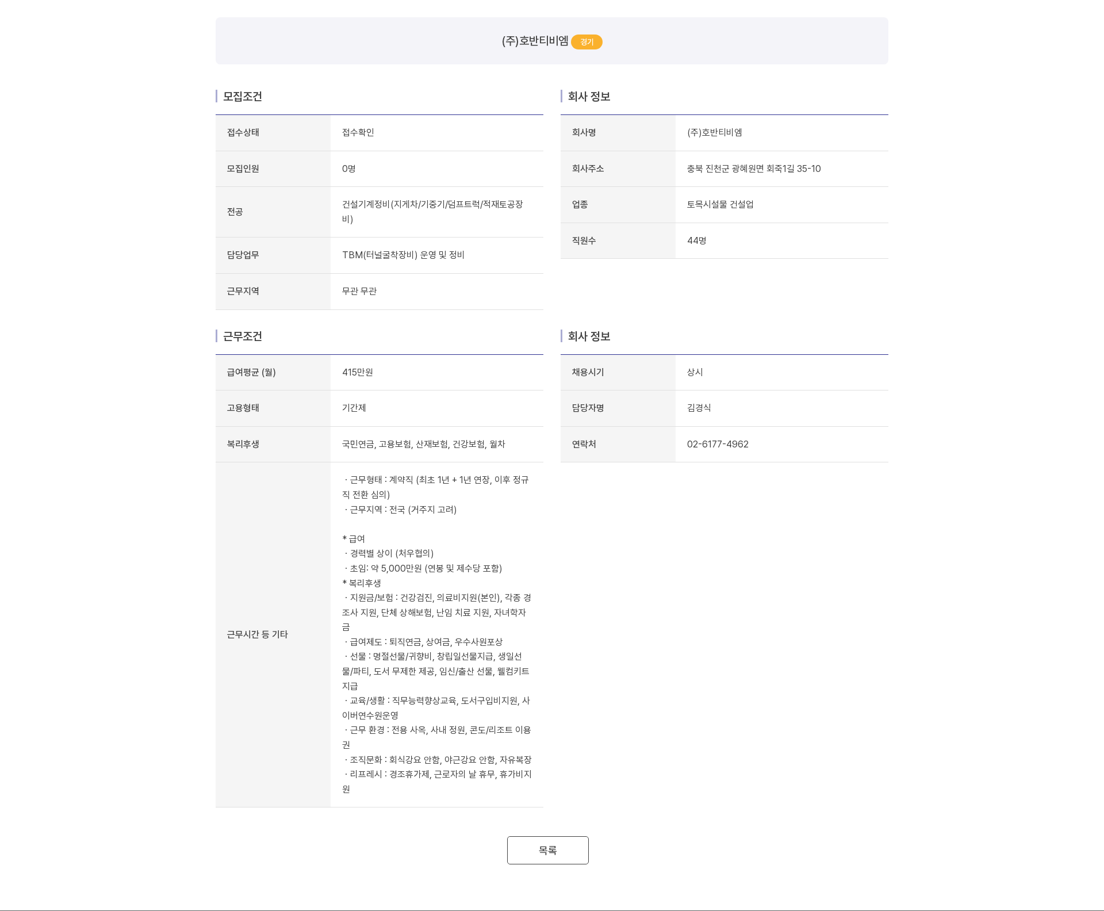Image resolution: width=1104 pixels, height=911 pixels.
Task: Click the 회사 정보 heading above the 회사명 row
Action: (589, 97)
